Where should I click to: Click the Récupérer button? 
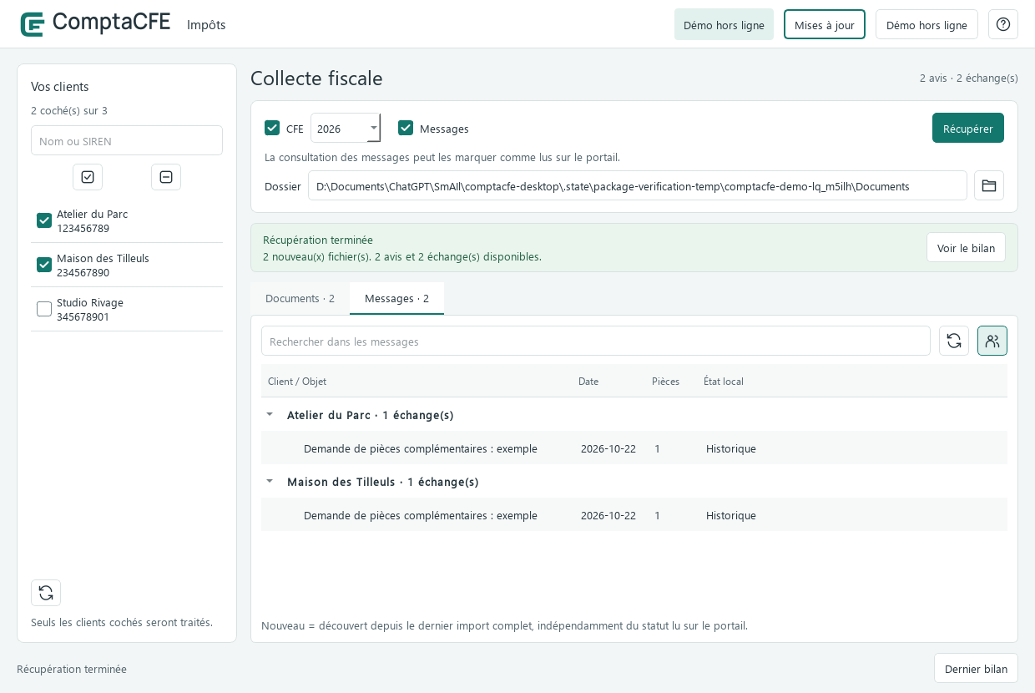click(968, 128)
